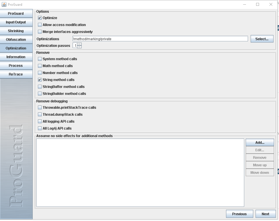This screenshot has height=221, width=279.
Task: Open the ReTrace tab
Action: [x=16, y=74]
